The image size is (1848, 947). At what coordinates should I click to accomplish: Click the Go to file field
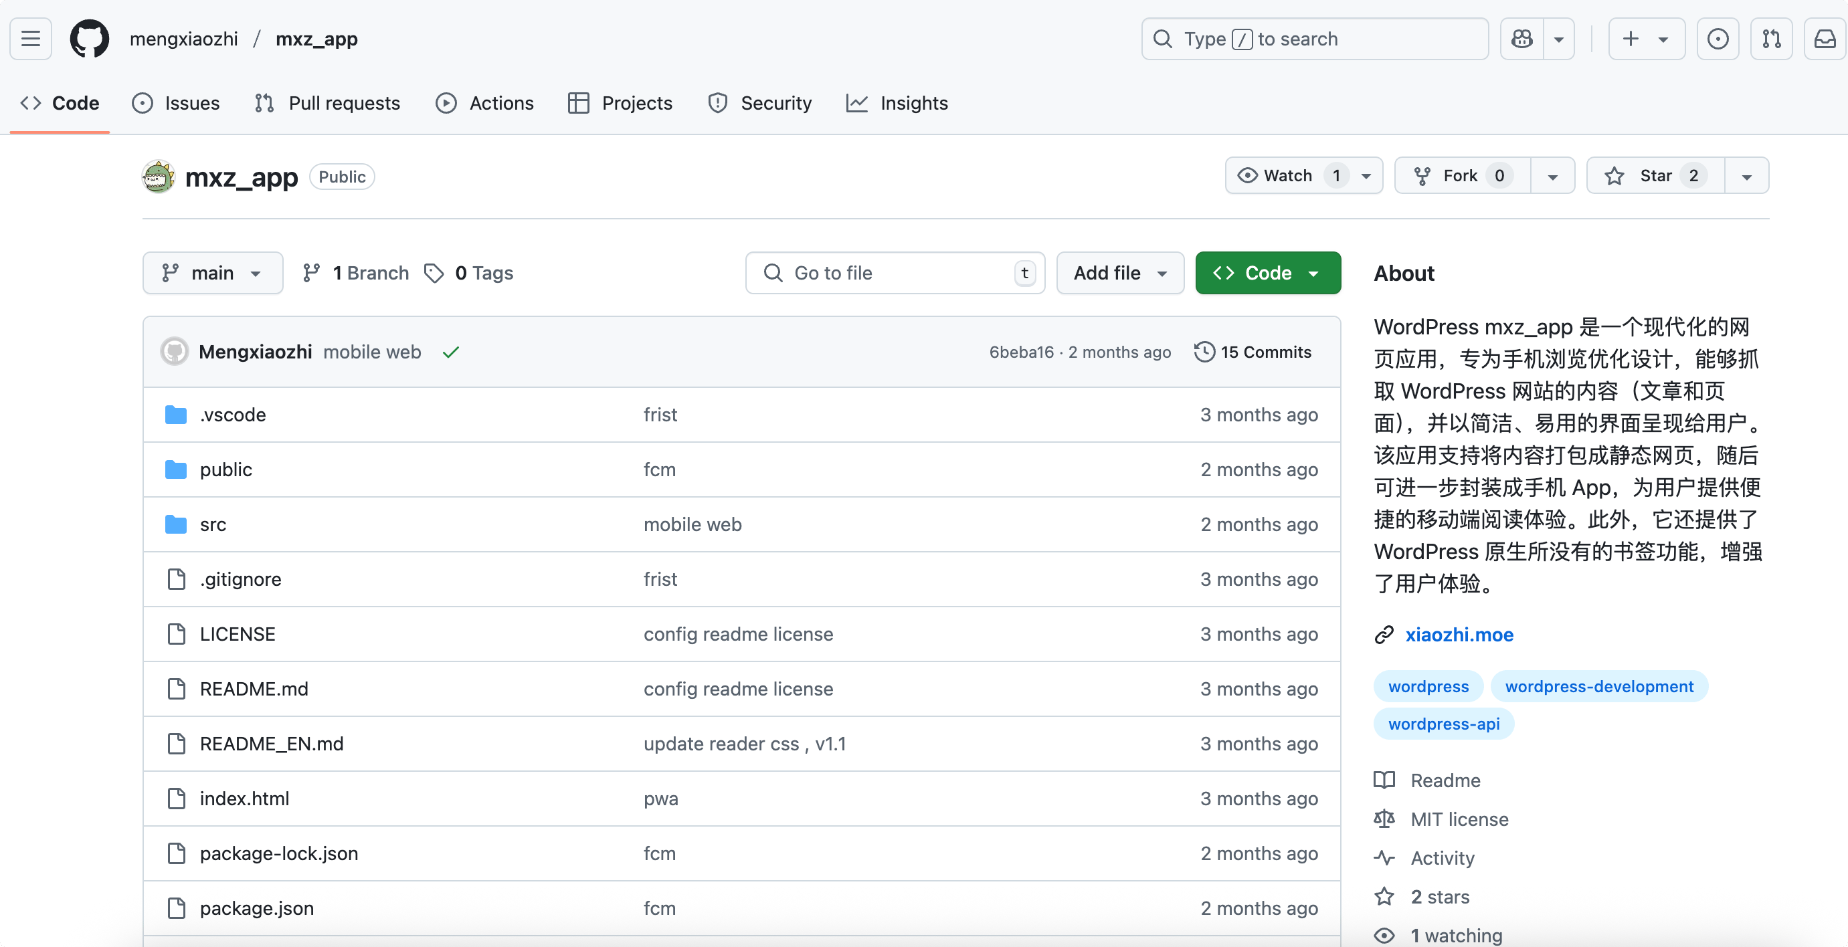click(894, 273)
